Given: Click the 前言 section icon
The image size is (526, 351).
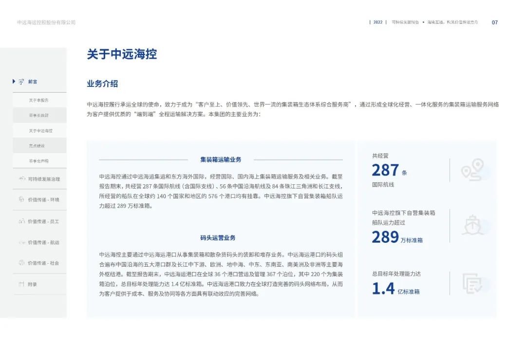Looking at the screenshot, I should [x=21, y=81].
